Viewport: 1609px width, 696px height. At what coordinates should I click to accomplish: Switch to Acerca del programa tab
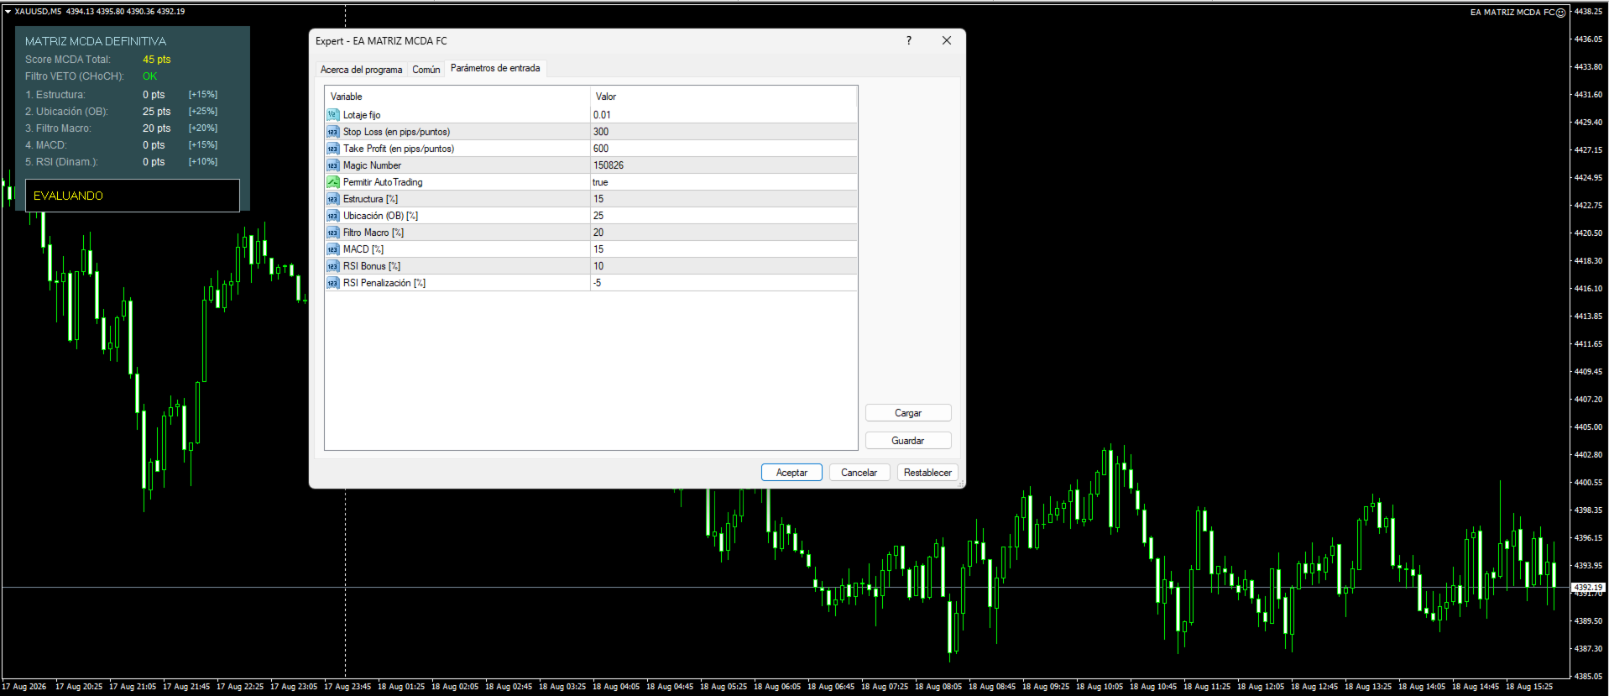click(362, 70)
